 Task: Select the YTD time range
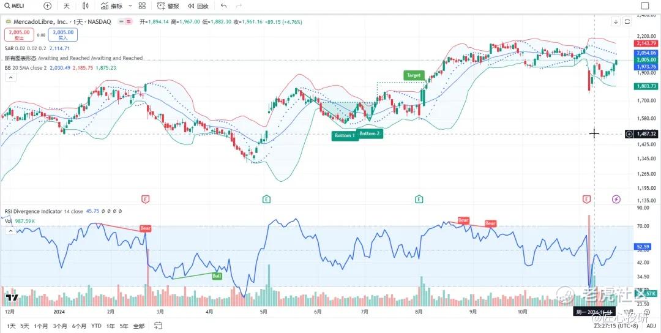point(96,326)
